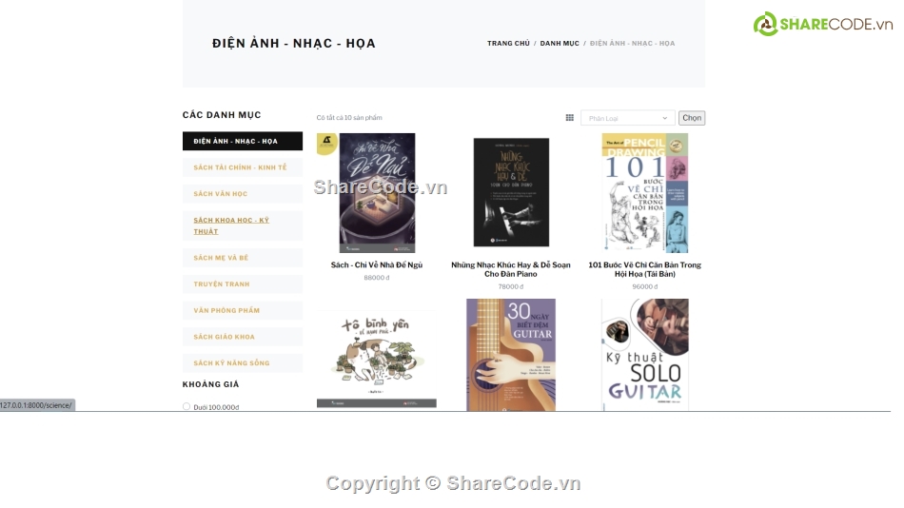Open the Phân Loại sort dropdown
The image size is (904, 508).
click(627, 118)
